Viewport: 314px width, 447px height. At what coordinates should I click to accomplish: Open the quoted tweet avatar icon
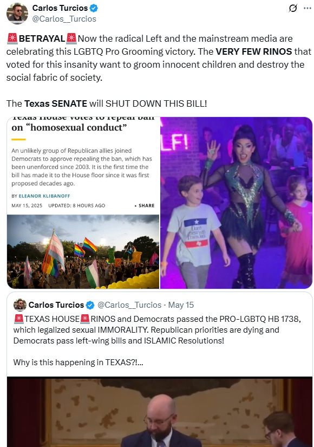click(x=20, y=305)
